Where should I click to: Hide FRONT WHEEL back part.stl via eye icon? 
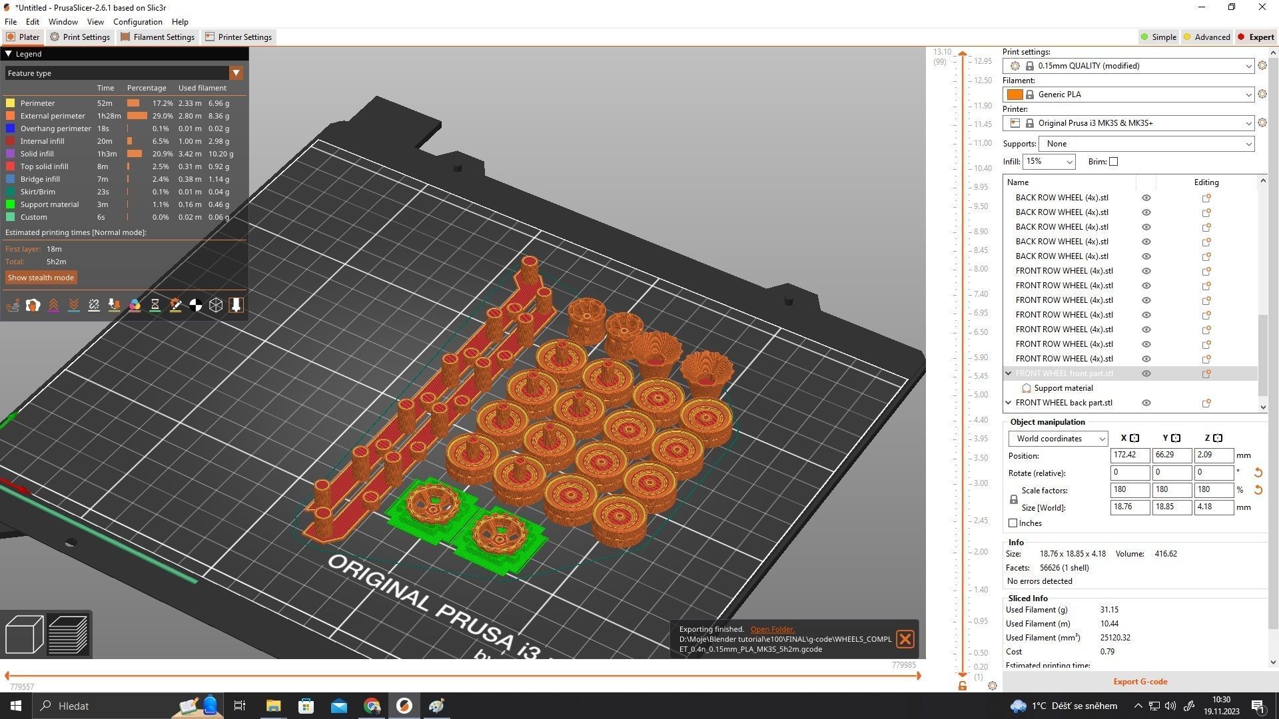pyautogui.click(x=1146, y=403)
